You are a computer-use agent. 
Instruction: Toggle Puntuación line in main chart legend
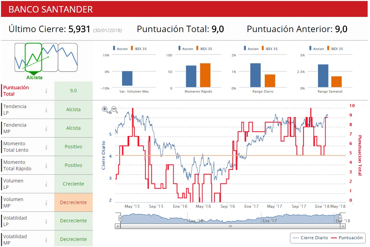[x=347, y=238]
